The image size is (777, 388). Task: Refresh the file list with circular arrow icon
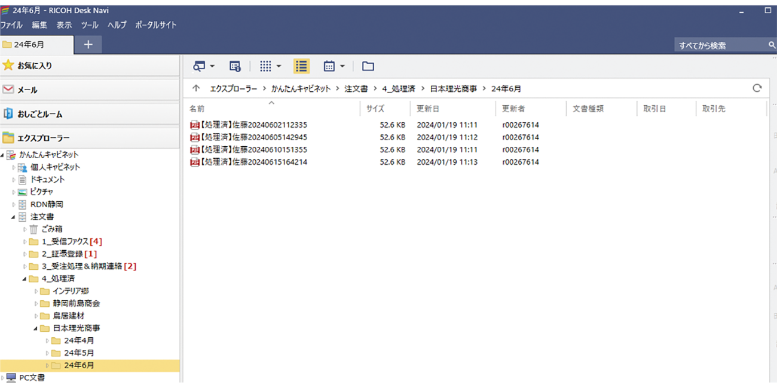point(757,87)
